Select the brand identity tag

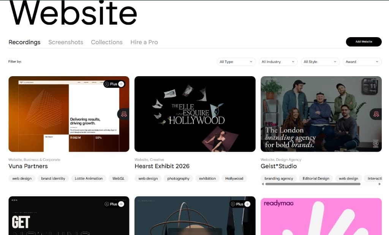click(x=53, y=178)
